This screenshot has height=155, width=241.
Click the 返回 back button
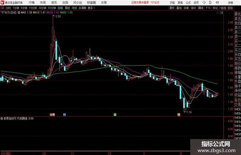pyautogui.click(x=230, y=8)
